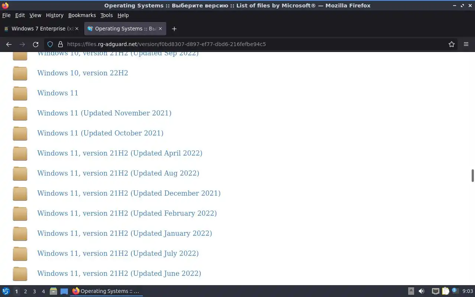Close the Windows 7 Enterprise tab
Screen dimensions: 475x297
77,29
